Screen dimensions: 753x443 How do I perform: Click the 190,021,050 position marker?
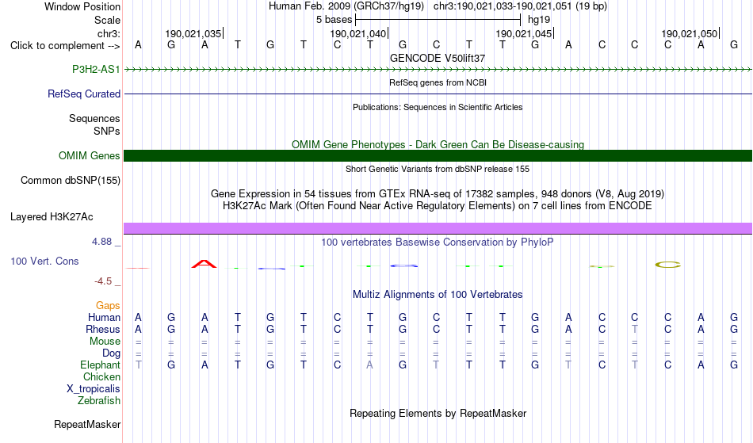pos(690,33)
